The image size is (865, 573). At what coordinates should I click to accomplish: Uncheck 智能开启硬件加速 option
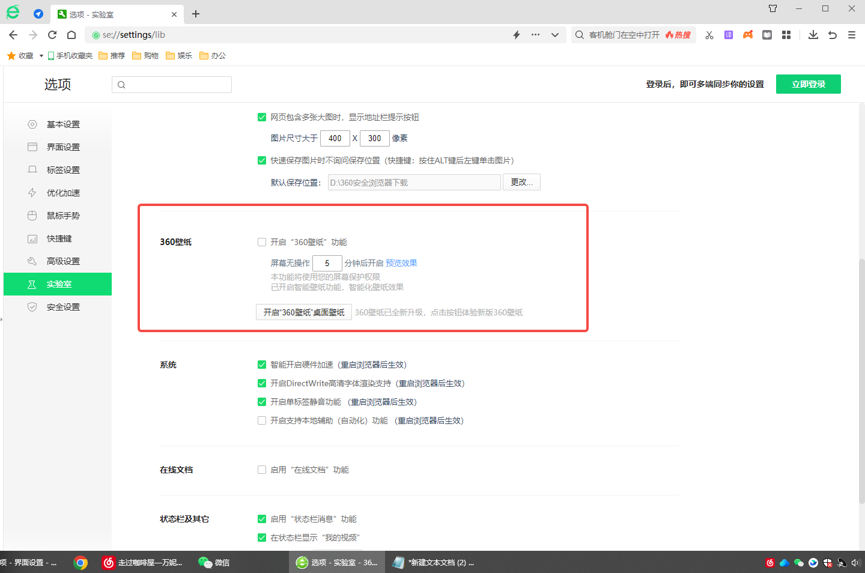(x=262, y=365)
